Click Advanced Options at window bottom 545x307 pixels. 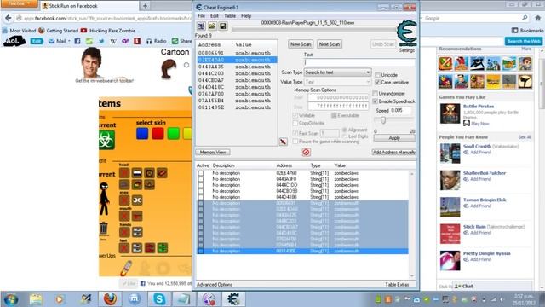tap(215, 284)
